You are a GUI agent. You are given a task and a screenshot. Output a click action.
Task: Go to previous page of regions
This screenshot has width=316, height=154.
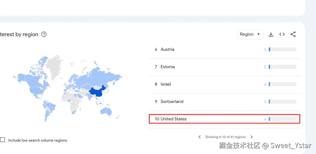pos(200,137)
